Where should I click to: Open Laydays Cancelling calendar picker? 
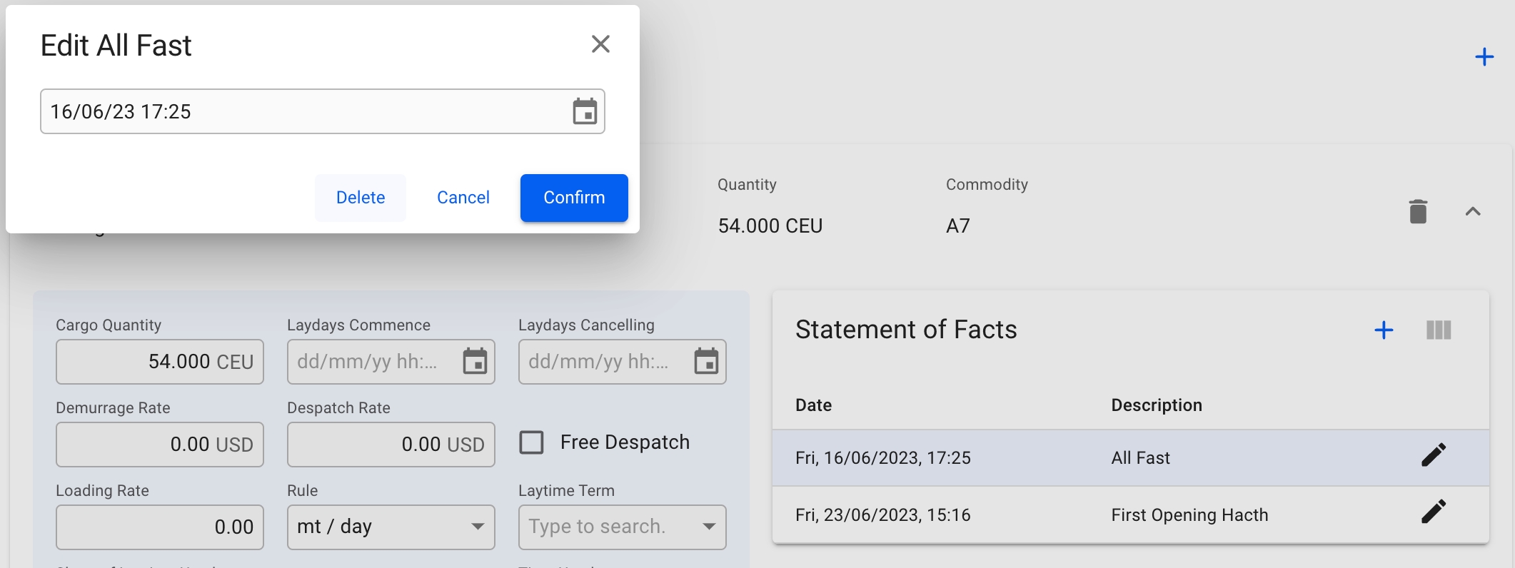(706, 362)
